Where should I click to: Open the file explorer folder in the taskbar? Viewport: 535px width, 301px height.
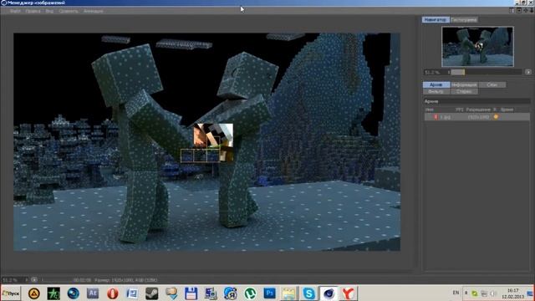pos(289,293)
